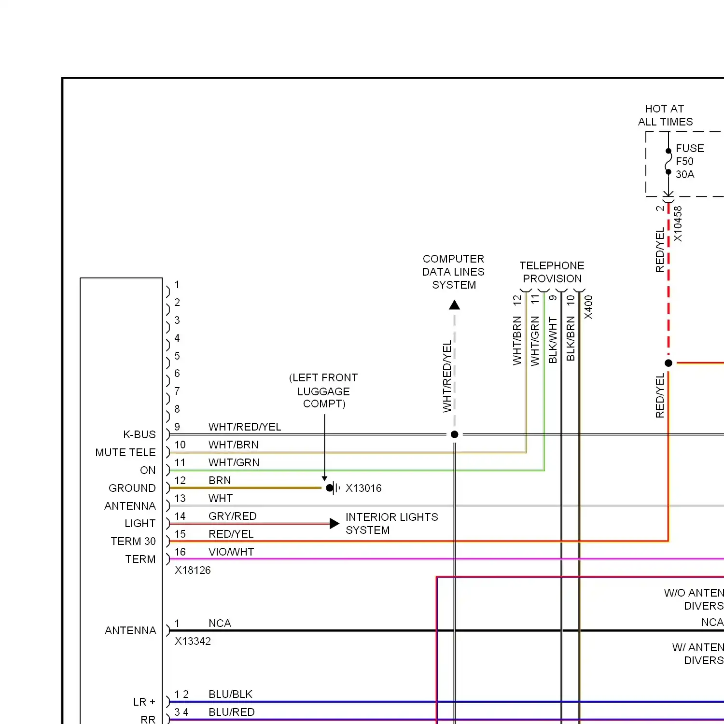Click the TERM 30 pin function label
Image resolution: width=724 pixels, height=724 pixels.
(x=133, y=541)
